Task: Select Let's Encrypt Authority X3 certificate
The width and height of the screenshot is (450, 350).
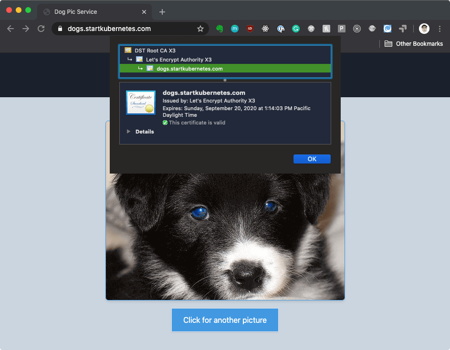Action: click(178, 60)
